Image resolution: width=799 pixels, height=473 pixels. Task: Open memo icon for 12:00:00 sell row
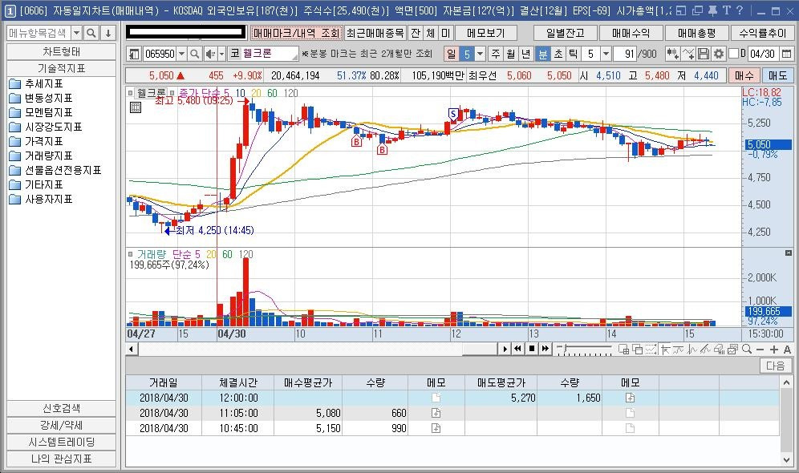pos(631,398)
